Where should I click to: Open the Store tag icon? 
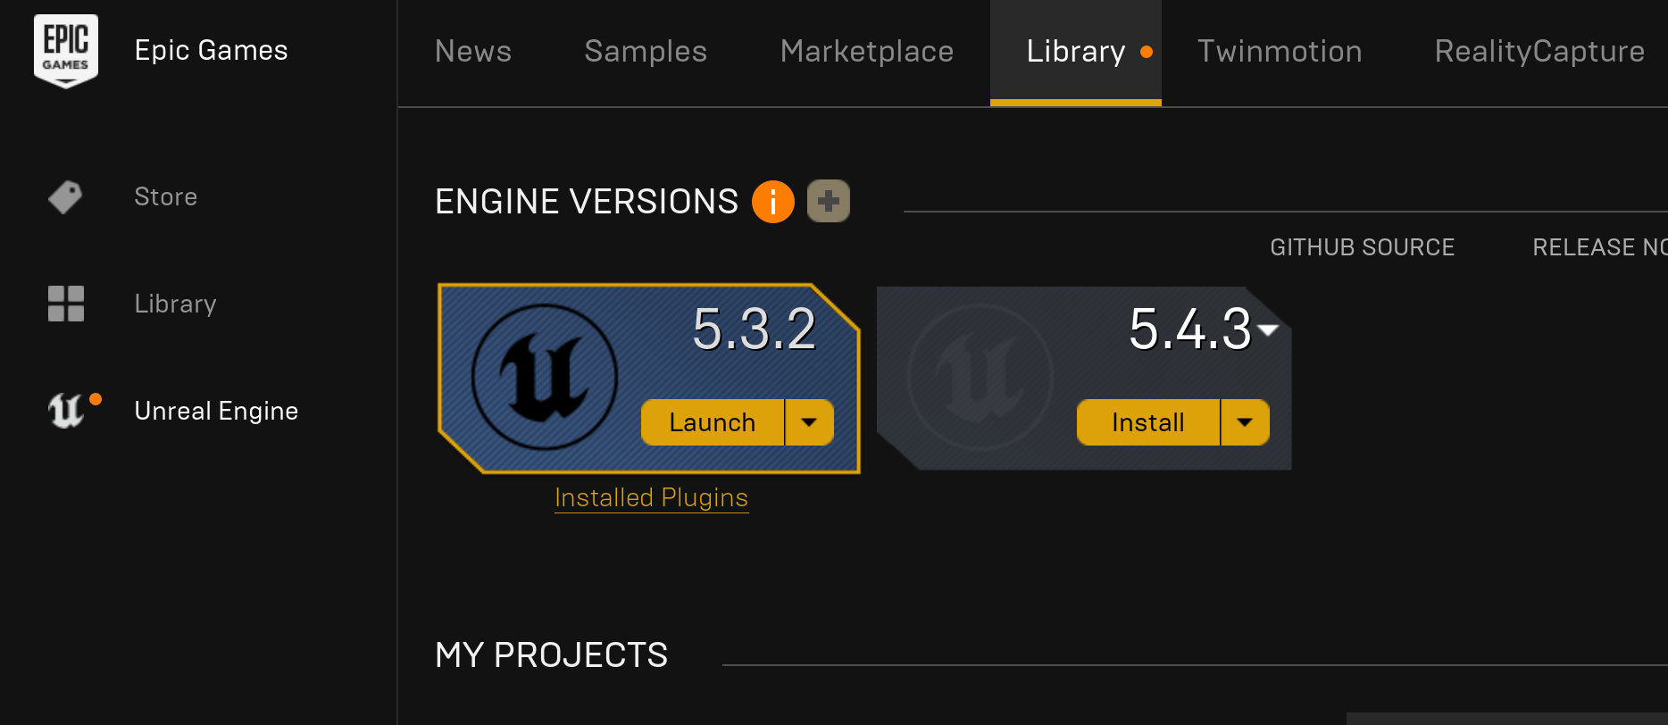(65, 197)
